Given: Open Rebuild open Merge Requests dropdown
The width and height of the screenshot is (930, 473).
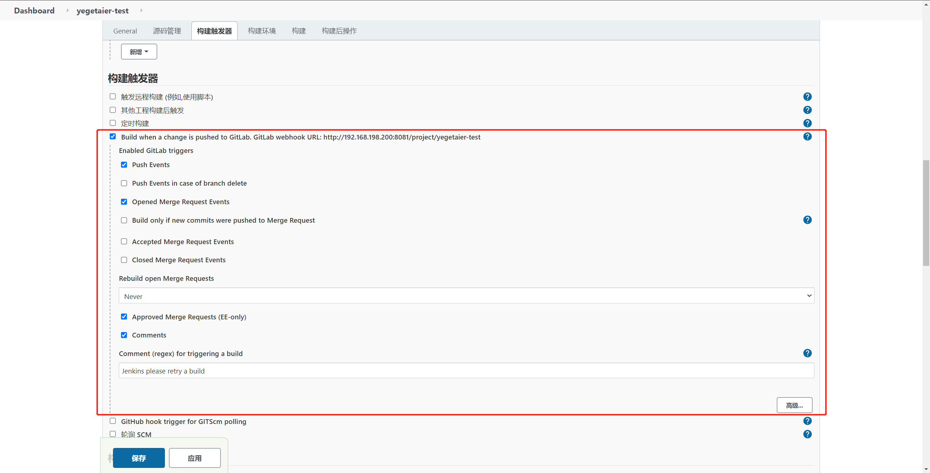Looking at the screenshot, I should pos(466,296).
